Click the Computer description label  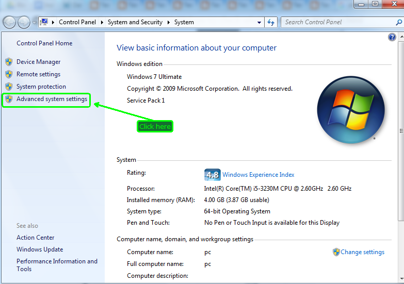157,276
